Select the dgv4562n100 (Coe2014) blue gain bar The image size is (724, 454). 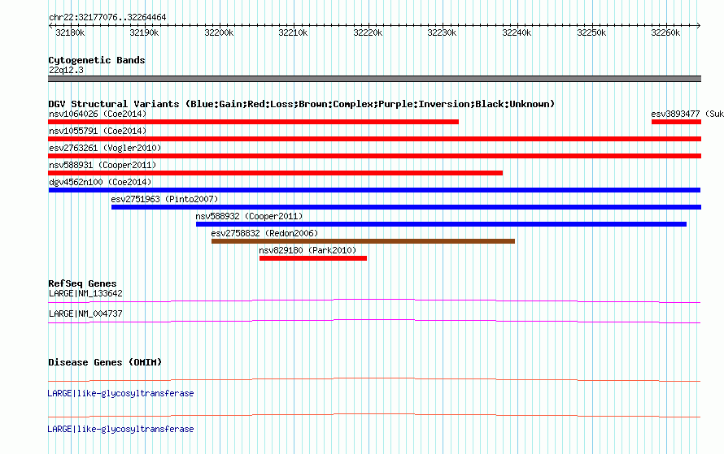[x=374, y=190]
